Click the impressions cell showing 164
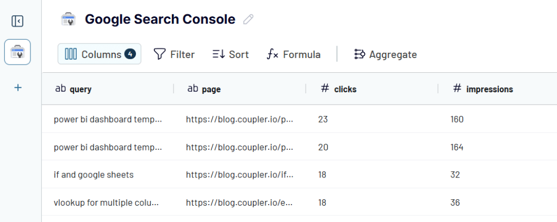The width and height of the screenshot is (557, 222). tap(457, 147)
